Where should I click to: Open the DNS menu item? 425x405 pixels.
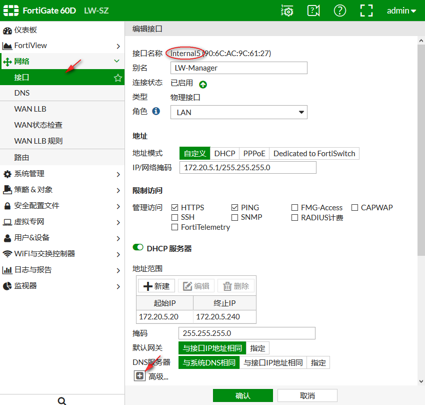click(62, 93)
